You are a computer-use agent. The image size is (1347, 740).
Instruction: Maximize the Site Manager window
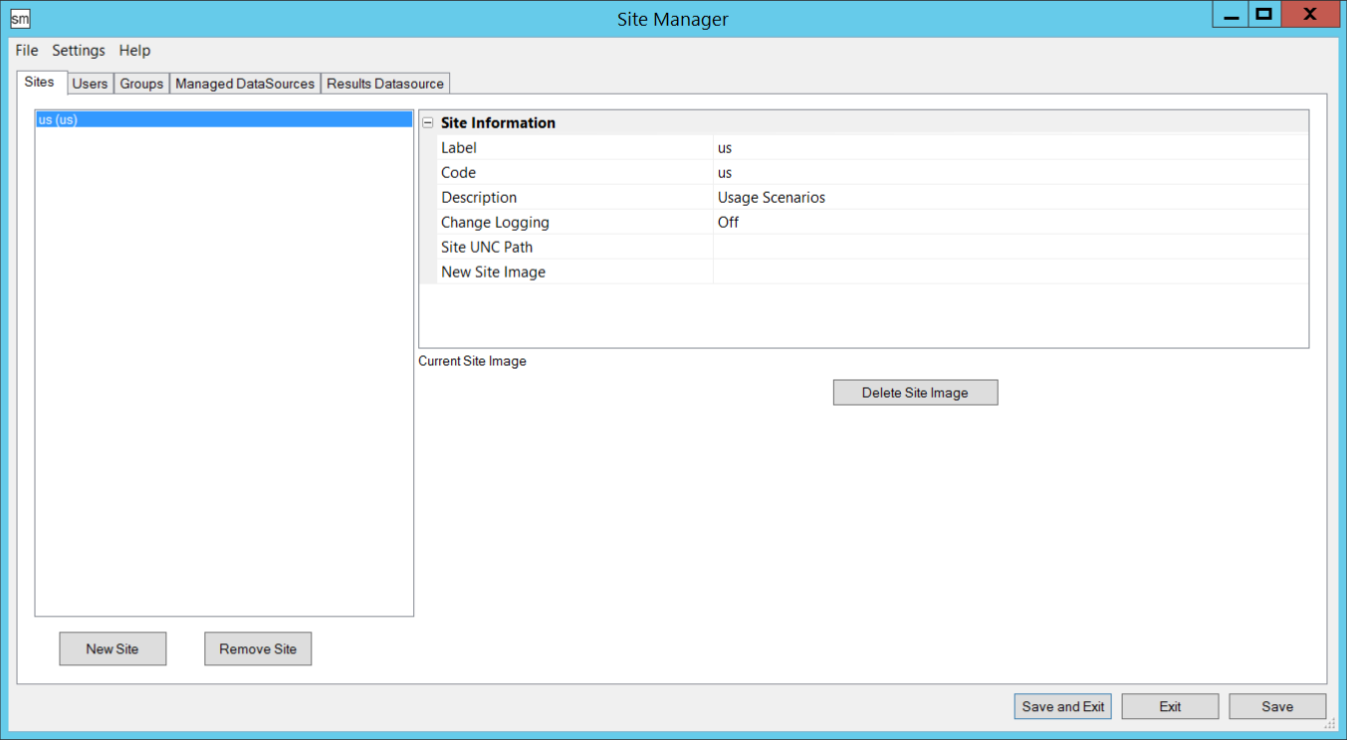click(1263, 15)
